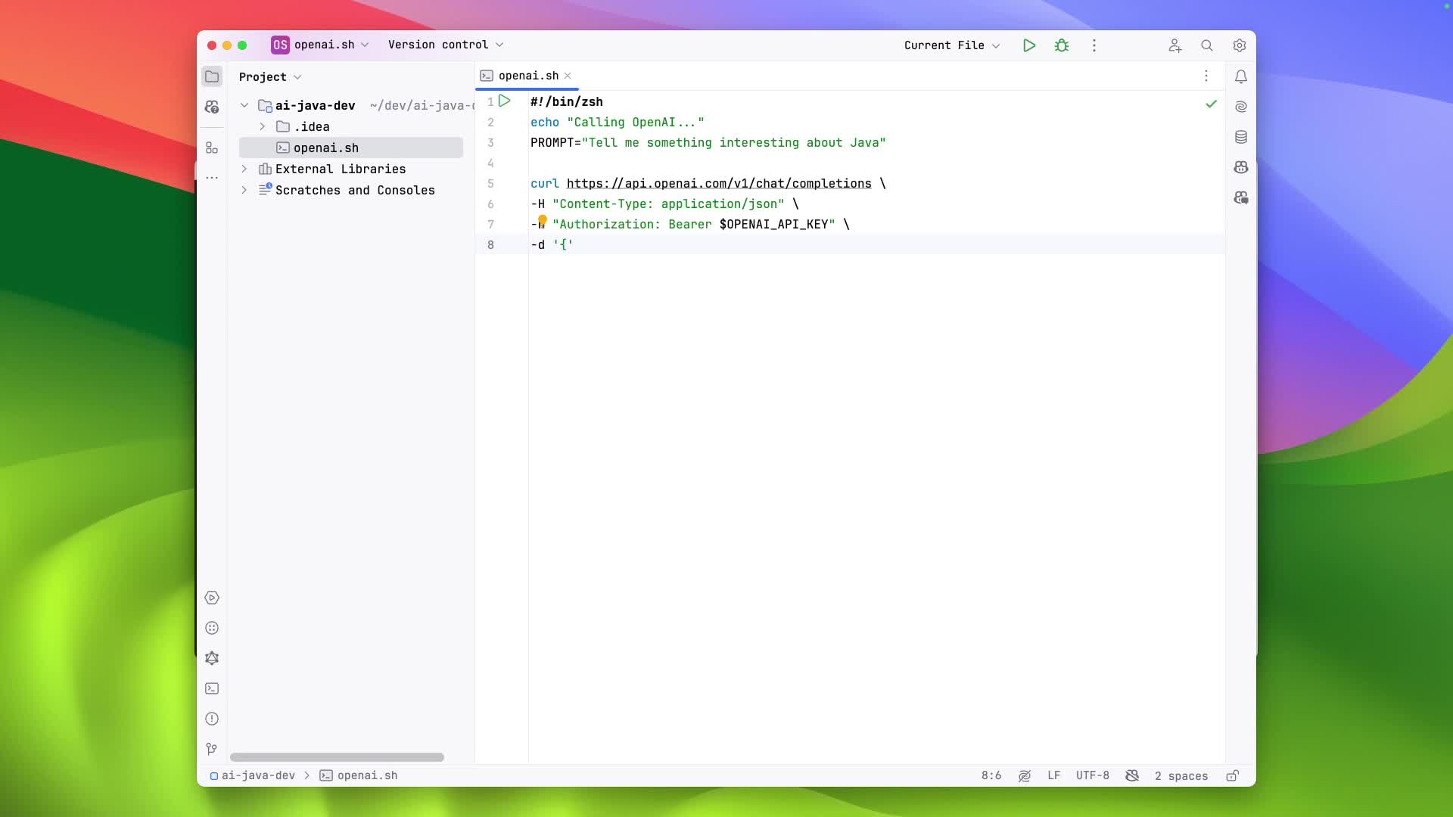
Task: Click ai-java-dev breadcrumb in status bar
Action: click(253, 775)
